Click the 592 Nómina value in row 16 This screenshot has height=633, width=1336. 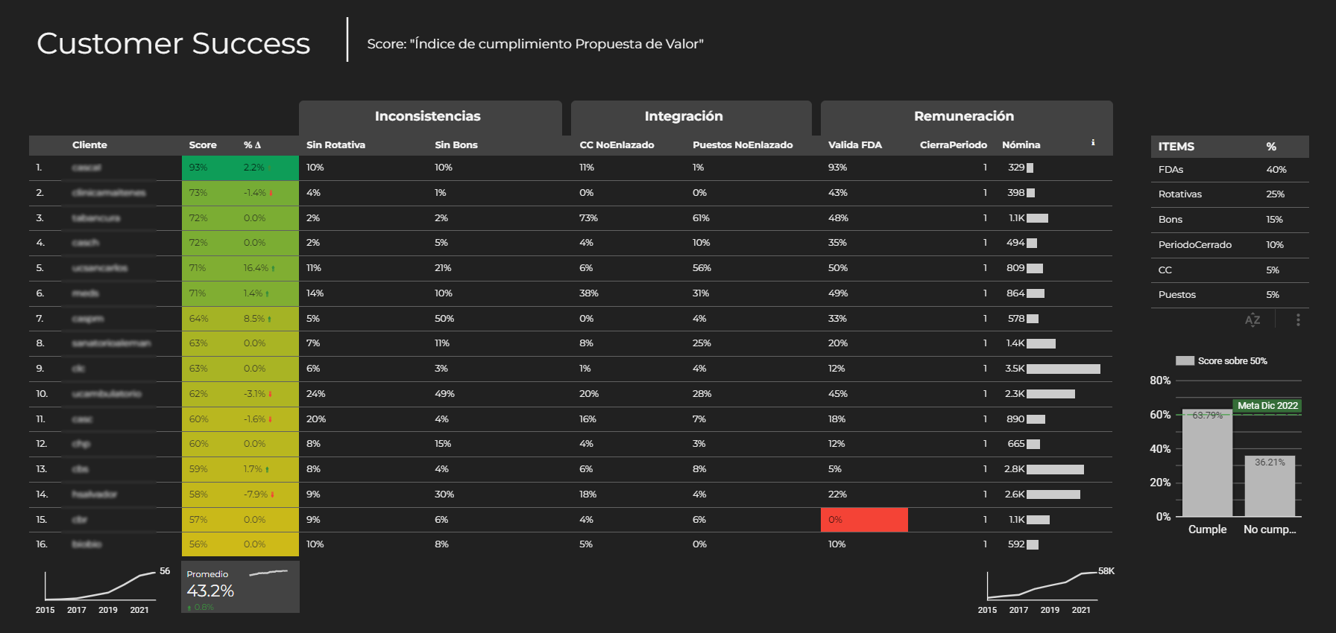pos(1016,544)
